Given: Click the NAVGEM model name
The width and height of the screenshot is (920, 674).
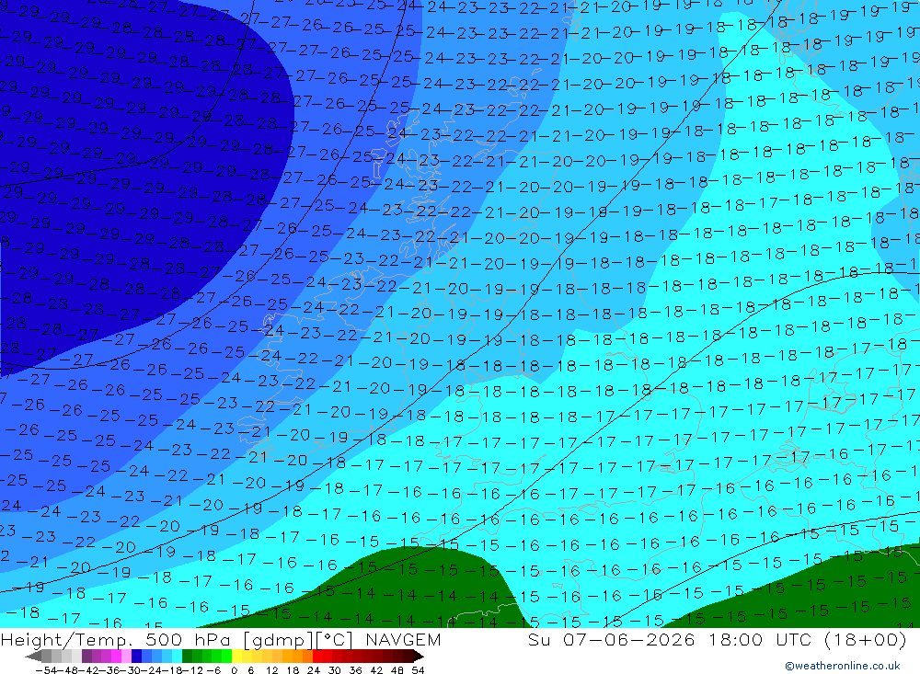Looking at the screenshot, I should coord(403,639).
